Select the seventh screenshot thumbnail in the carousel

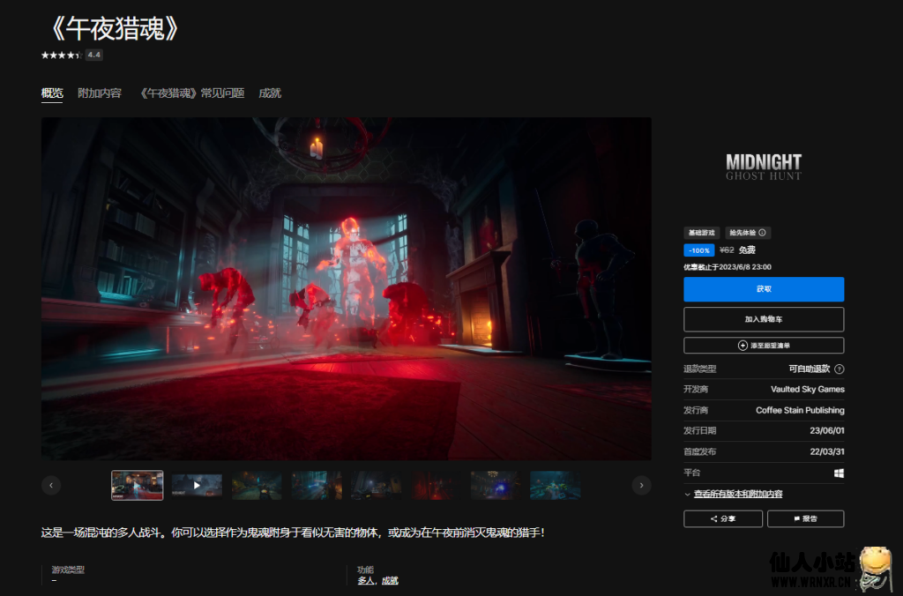496,486
